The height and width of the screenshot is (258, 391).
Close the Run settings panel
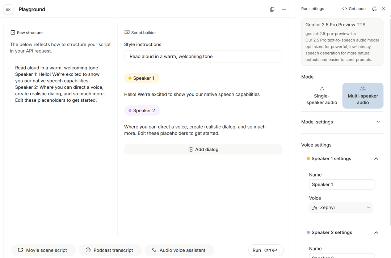(x=383, y=9)
